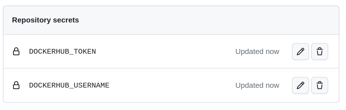Delete the DOCKERHUB_TOKEN secret via trash icon
346x110 pixels.
click(x=319, y=52)
